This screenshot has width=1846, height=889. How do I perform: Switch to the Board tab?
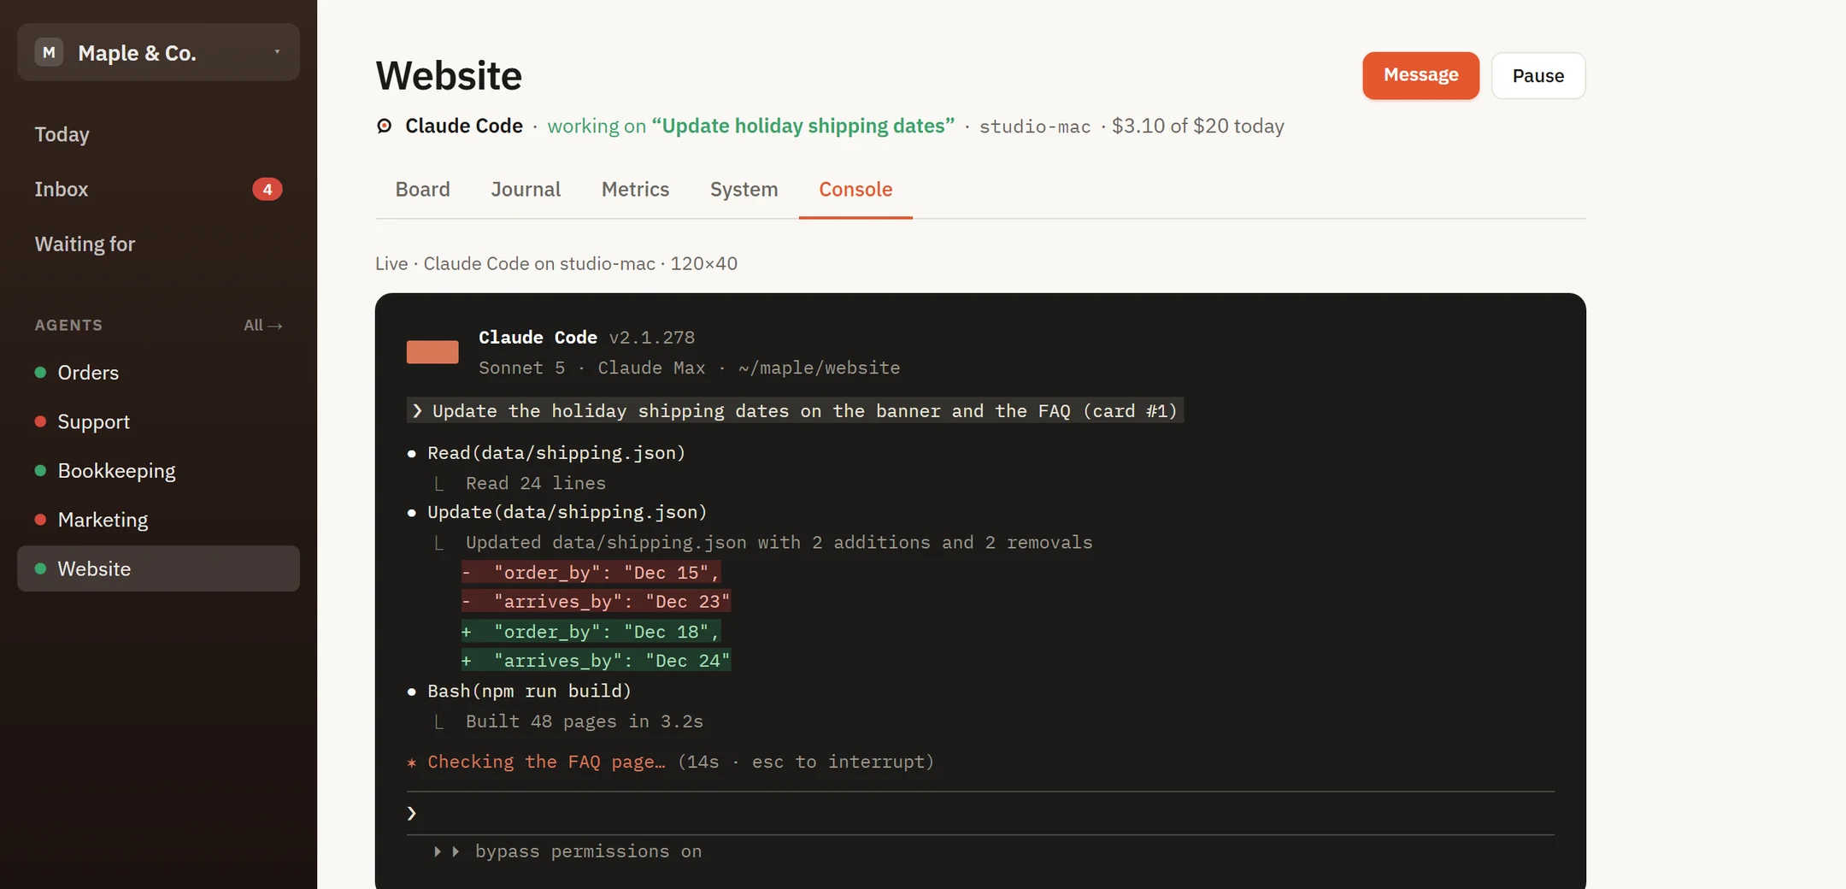click(x=423, y=189)
